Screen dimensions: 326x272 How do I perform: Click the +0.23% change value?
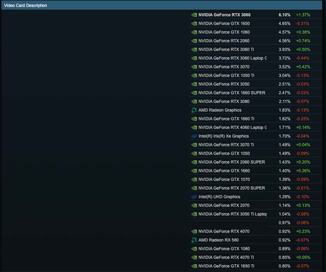(303, 231)
